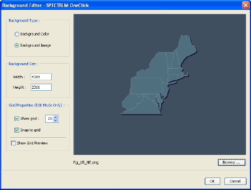Screen dimensions: 251x190
Task: Close the Background Editor window
Action: 245,5
